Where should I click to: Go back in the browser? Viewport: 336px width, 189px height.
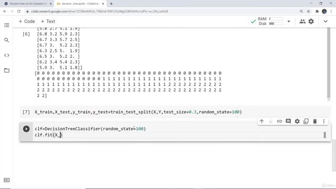point(5,12)
